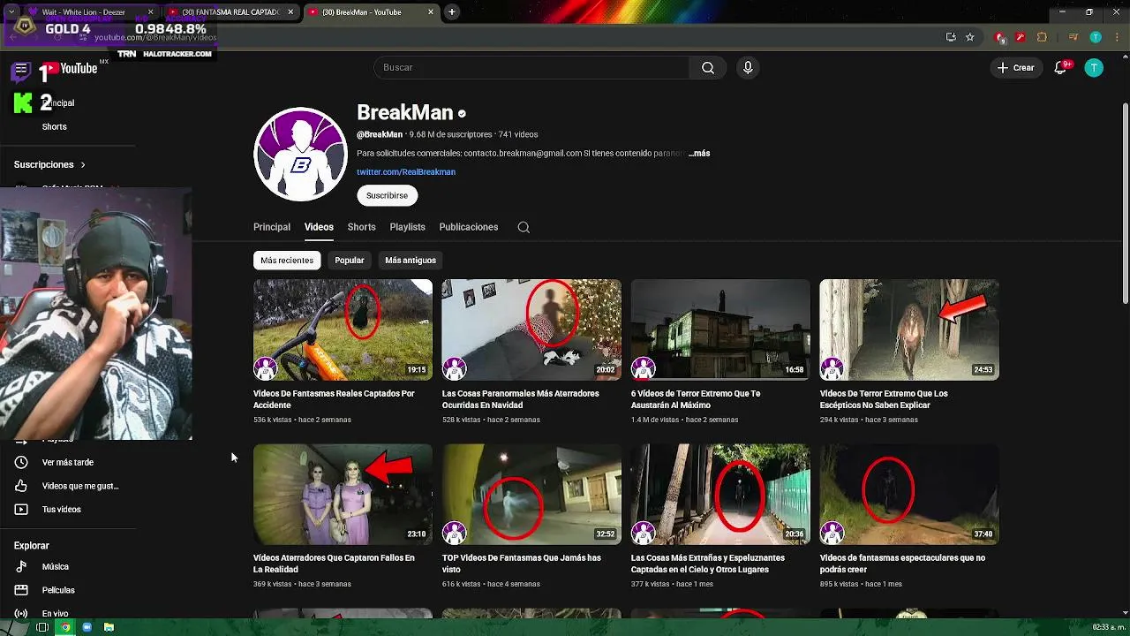Viewport: 1130px width, 636px height.
Task: Open Películas under Explorar
Action: coord(58,590)
